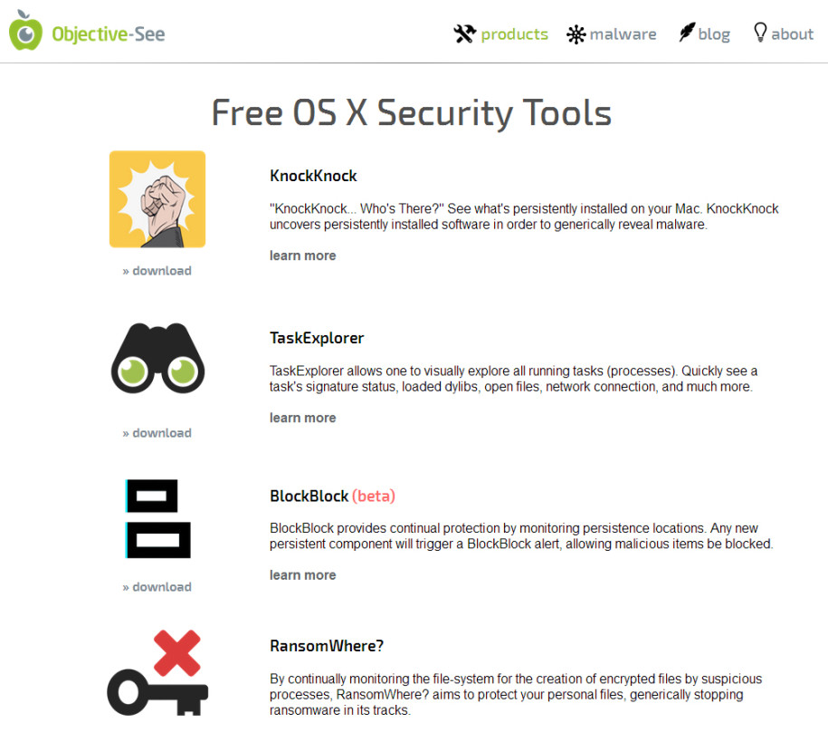Click the Objective-See apple logo
This screenshot has height=732, width=828.
click(x=25, y=31)
